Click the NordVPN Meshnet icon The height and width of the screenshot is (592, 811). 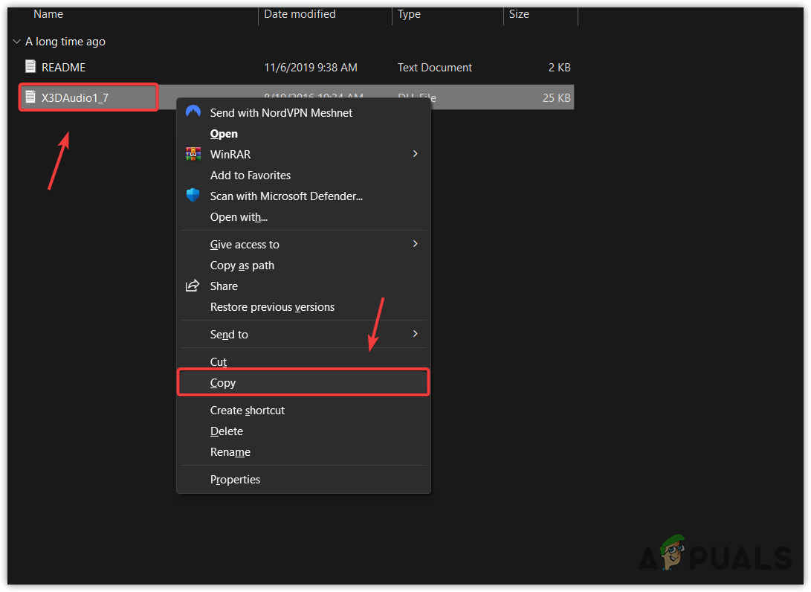click(x=193, y=112)
